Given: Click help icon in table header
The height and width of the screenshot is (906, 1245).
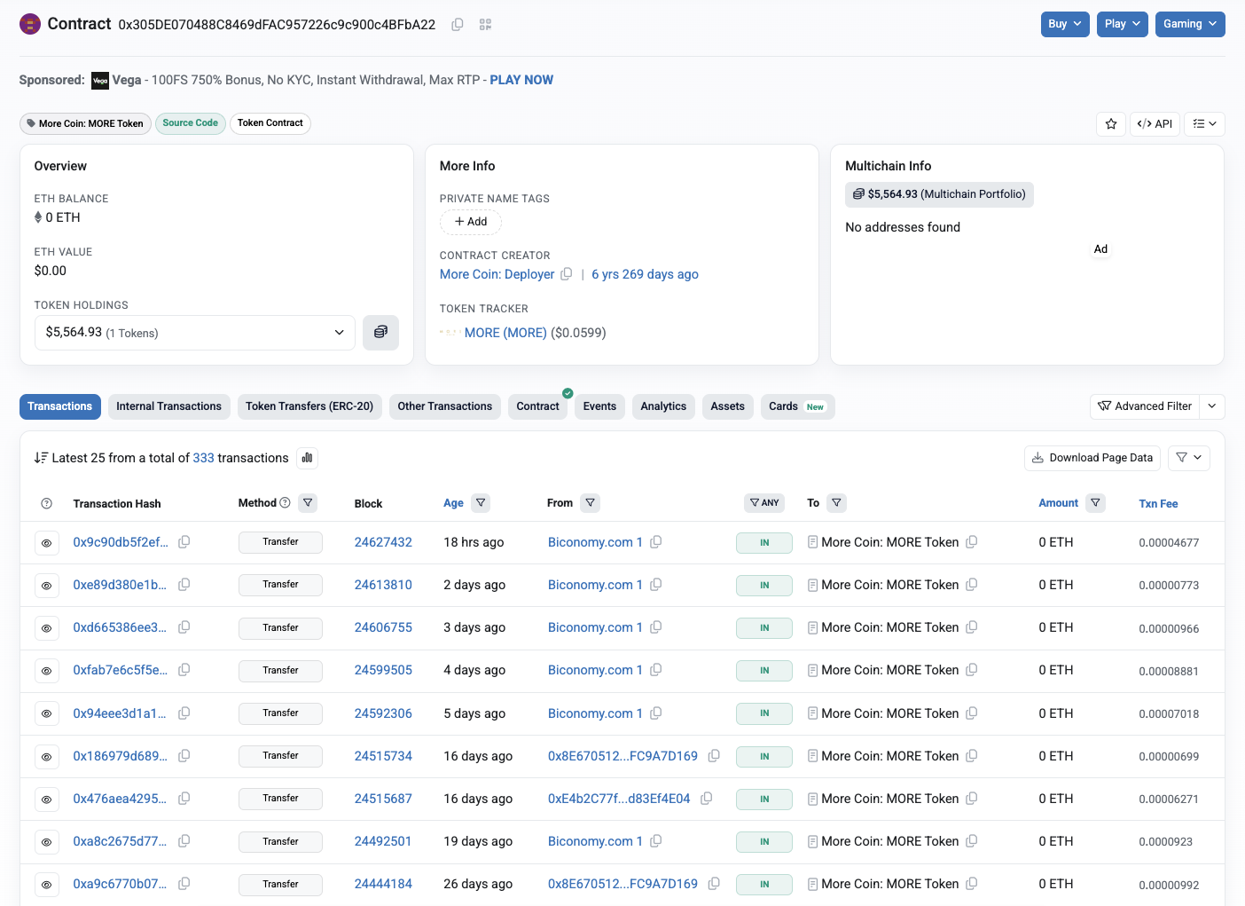Looking at the screenshot, I should [47, 504].
